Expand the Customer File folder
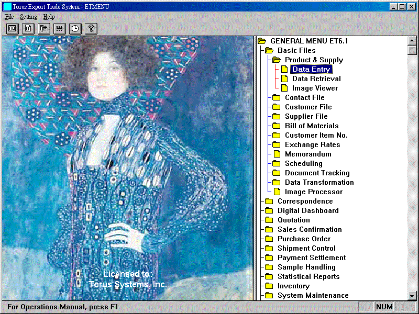 tap(277, 107)
